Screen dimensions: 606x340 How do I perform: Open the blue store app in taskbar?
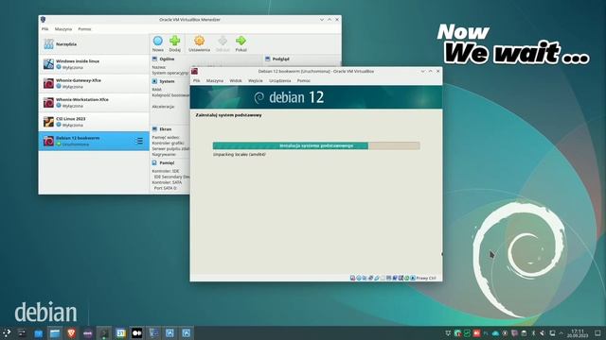[x=38, y=333]
